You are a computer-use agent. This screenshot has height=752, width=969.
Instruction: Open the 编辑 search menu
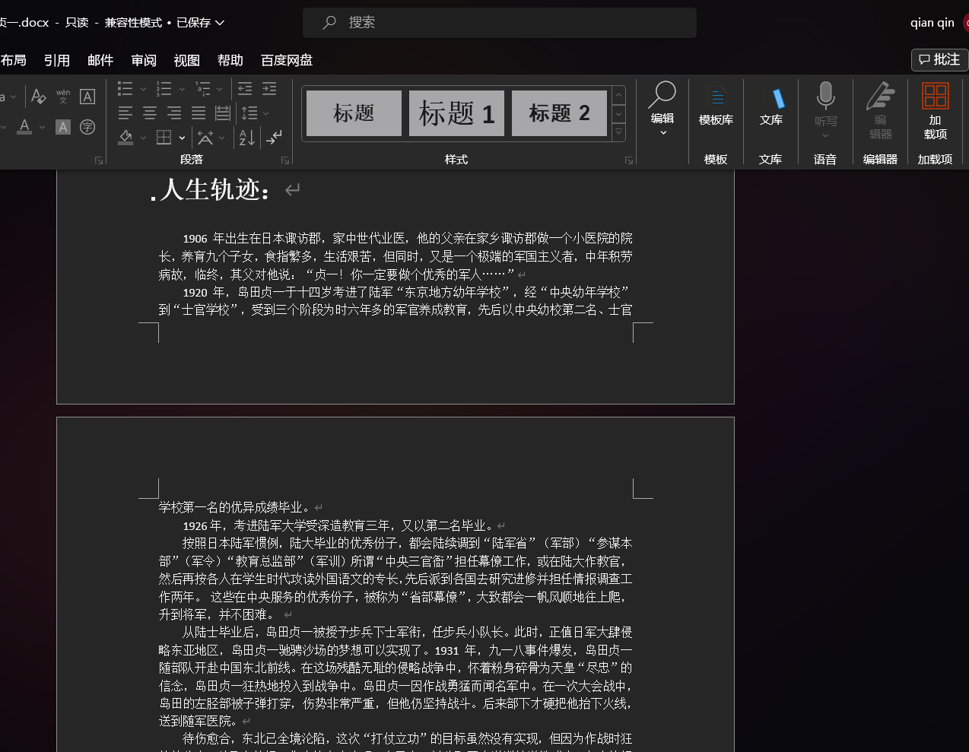(662, 108)
